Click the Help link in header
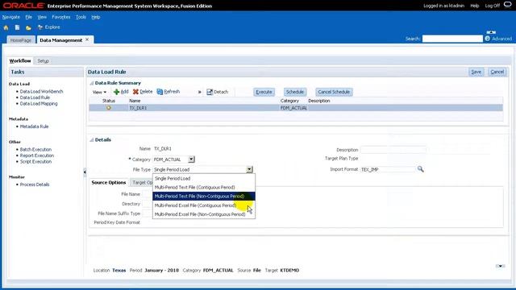The height and width of the screenshot is (290, 516). [x=475, y=6]
